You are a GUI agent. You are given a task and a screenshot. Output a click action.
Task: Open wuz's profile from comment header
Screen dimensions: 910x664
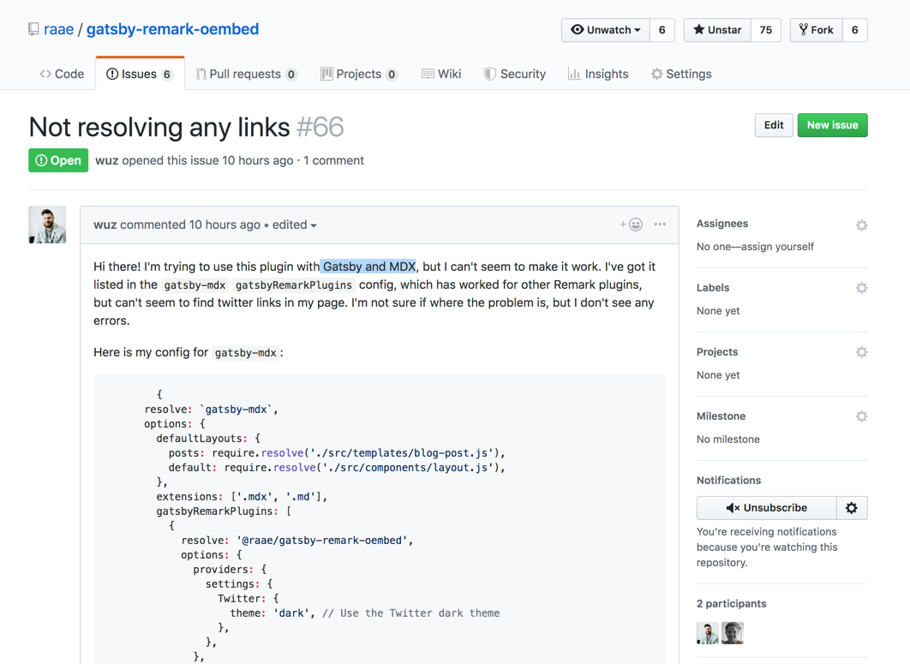[x=105, y=224]
